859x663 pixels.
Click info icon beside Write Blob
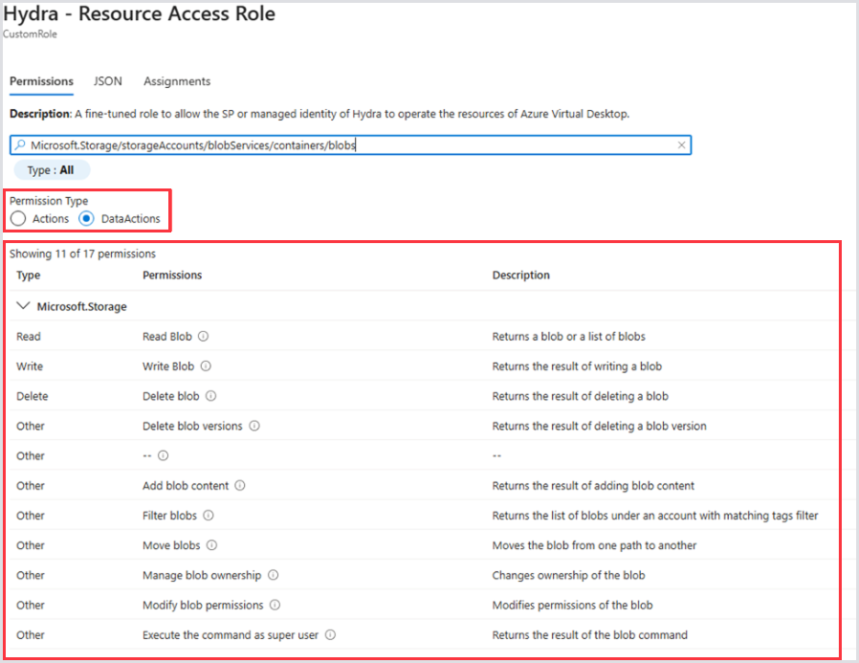coord(206,366)
